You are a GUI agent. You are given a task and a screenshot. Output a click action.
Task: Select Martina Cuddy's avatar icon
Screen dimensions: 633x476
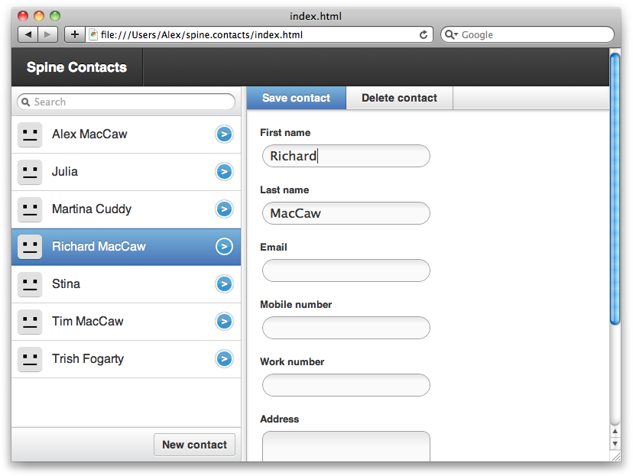pos(29,209)
